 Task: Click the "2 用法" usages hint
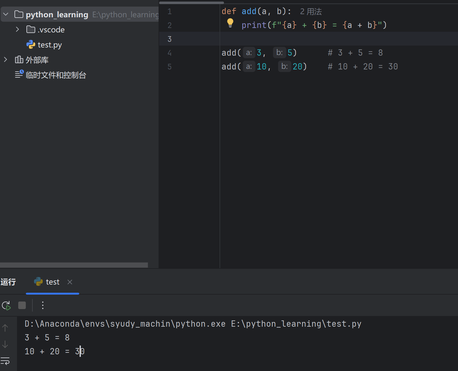coord(311,12)
